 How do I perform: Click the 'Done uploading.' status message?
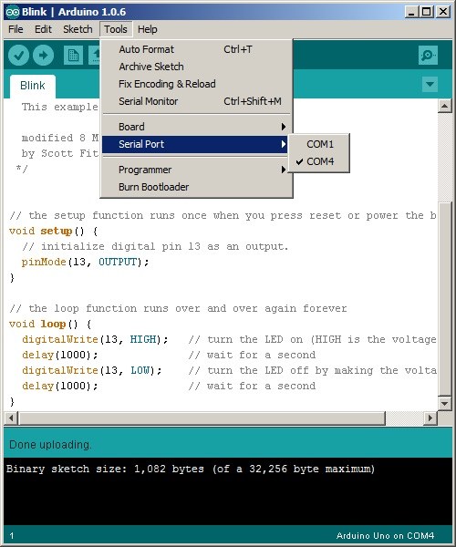[50, 445]
